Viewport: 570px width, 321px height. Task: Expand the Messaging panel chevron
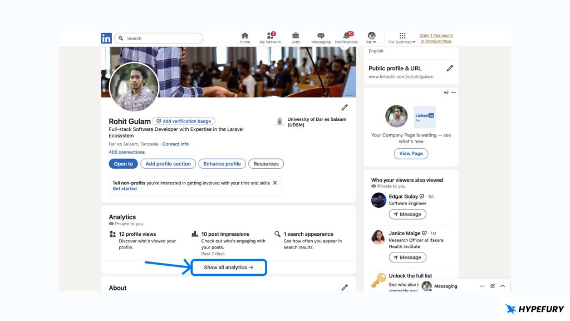503,286
